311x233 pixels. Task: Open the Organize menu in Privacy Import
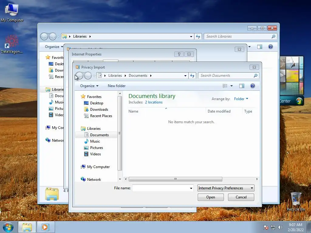[x=89, y=86]
